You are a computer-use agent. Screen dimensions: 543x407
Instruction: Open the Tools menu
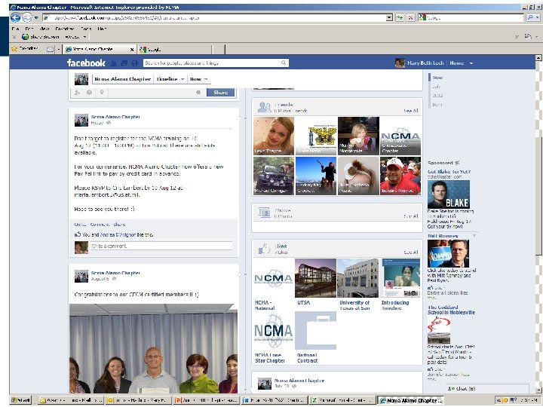(x=86, y=29)
